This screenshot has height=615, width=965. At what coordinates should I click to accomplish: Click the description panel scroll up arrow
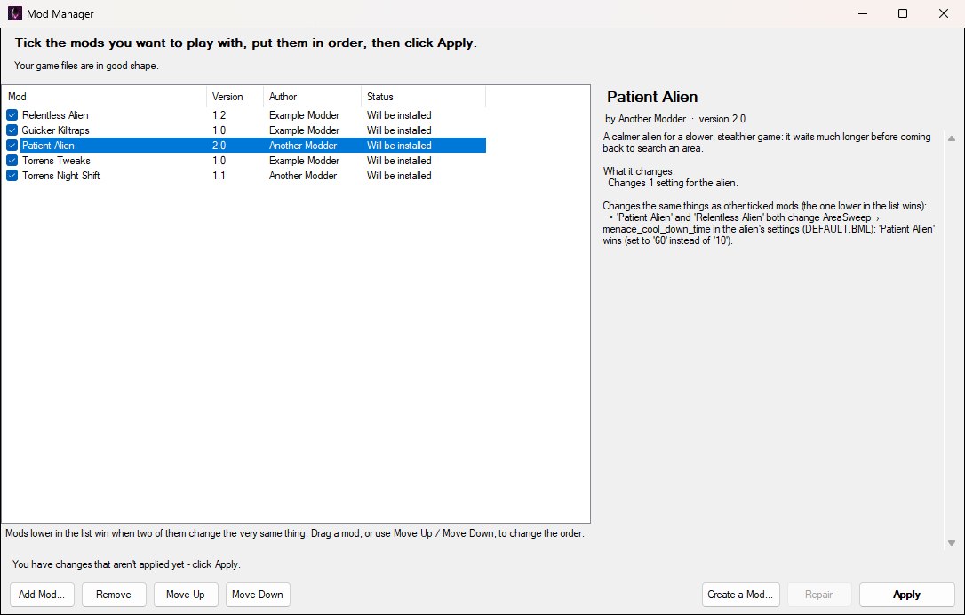coord(952,138)
